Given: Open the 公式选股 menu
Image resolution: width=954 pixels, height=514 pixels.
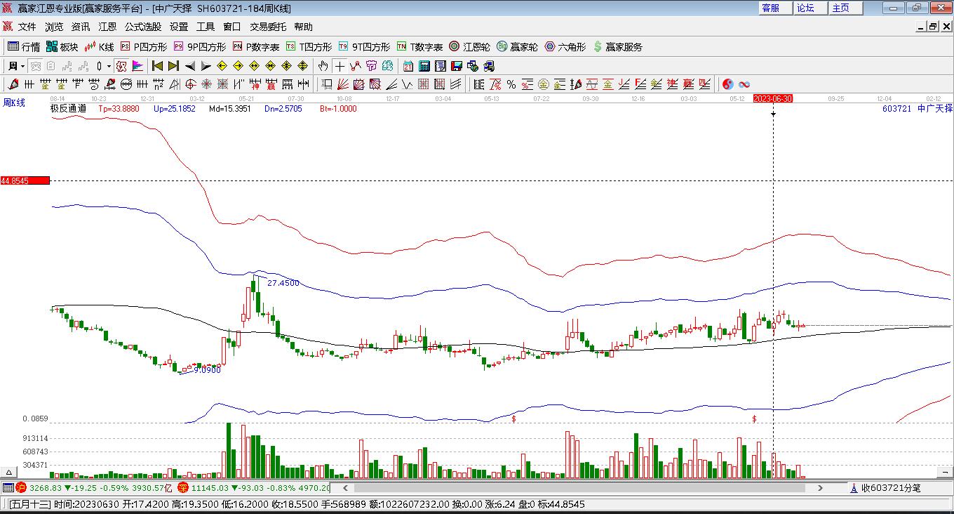Looking at the screenshot, I should click(x=143, y=27).
